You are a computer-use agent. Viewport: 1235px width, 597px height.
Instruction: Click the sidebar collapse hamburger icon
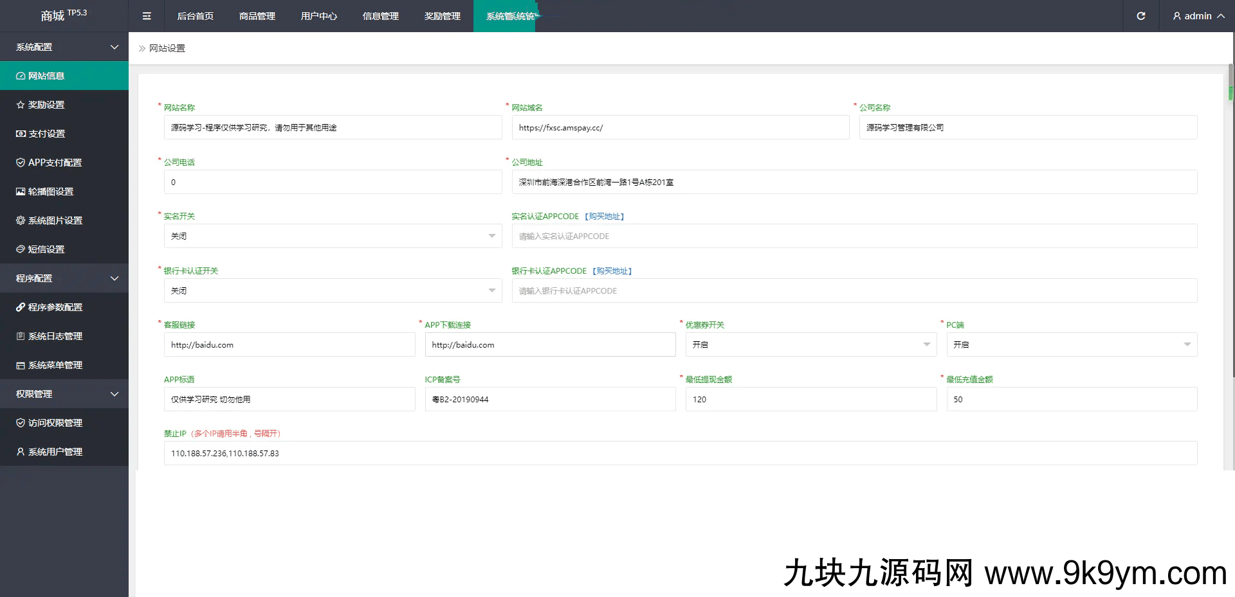[147, 16]
